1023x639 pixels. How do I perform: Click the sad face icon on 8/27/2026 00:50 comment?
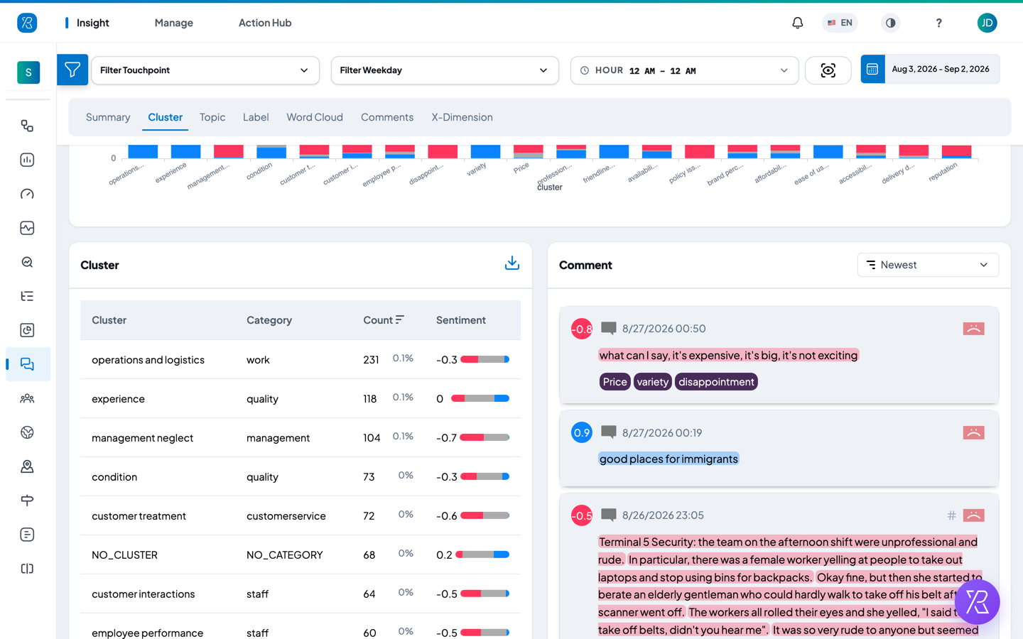(x=973, y=328)
